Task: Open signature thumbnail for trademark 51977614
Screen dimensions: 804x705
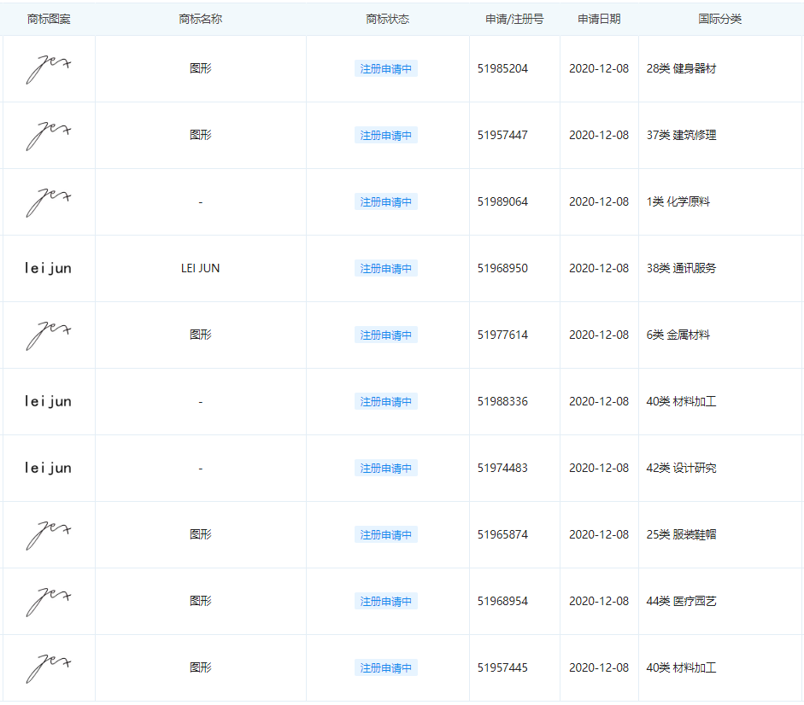Action: (x=49, y=335)
